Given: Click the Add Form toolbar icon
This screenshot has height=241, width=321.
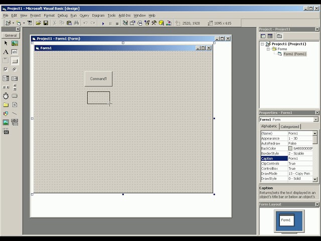Looking at the screenshot, I should pos(19,23).
